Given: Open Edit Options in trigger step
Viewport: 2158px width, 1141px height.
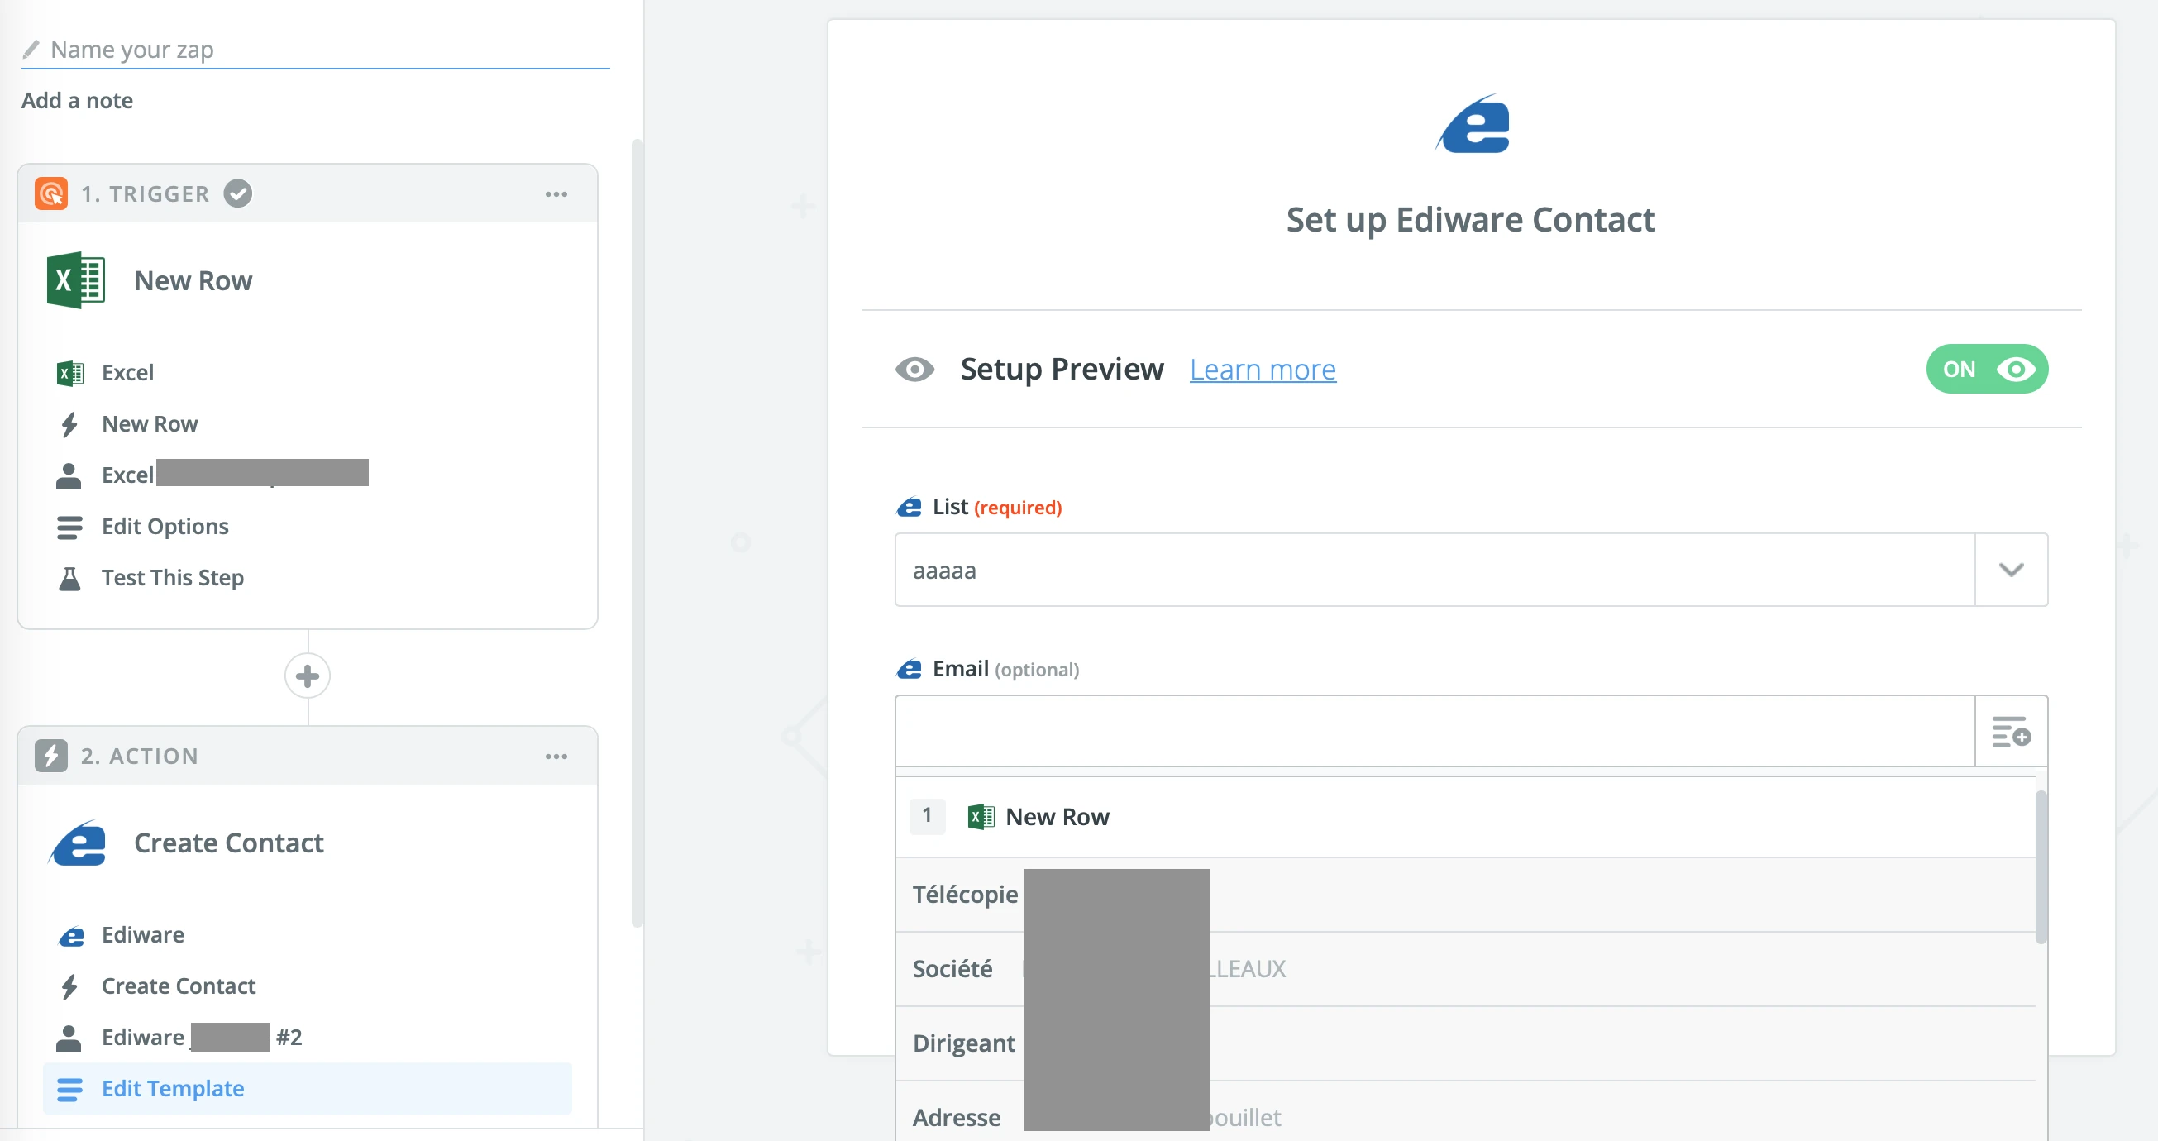Looking at the screenshot, I should [x=165, y=527].
